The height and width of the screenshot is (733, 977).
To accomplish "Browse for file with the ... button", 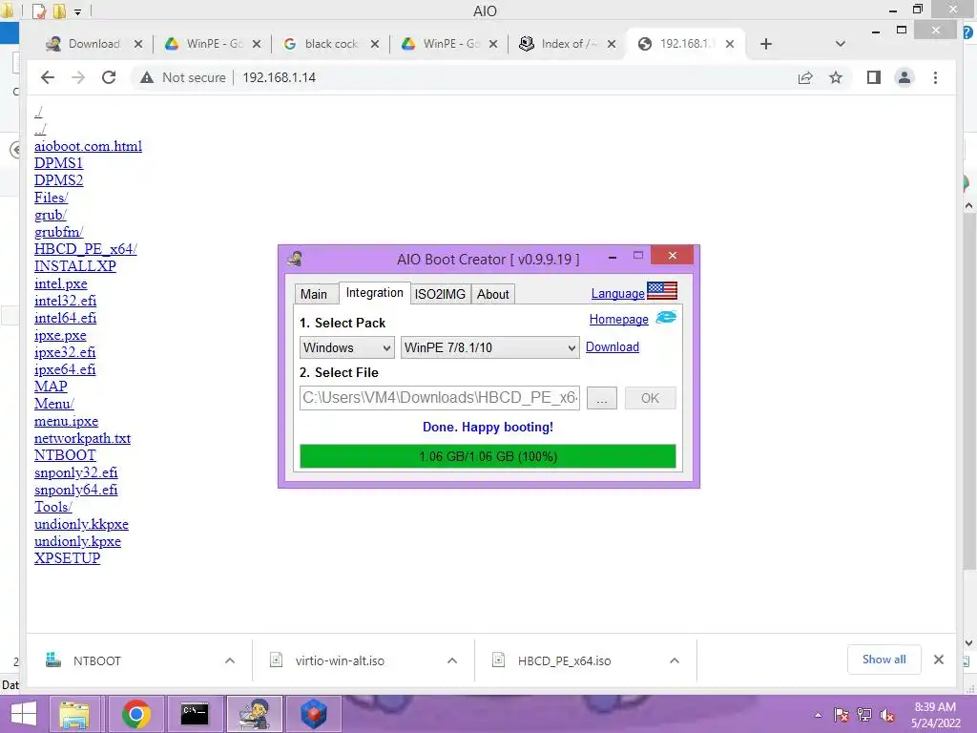I will [x=602, y=398].
